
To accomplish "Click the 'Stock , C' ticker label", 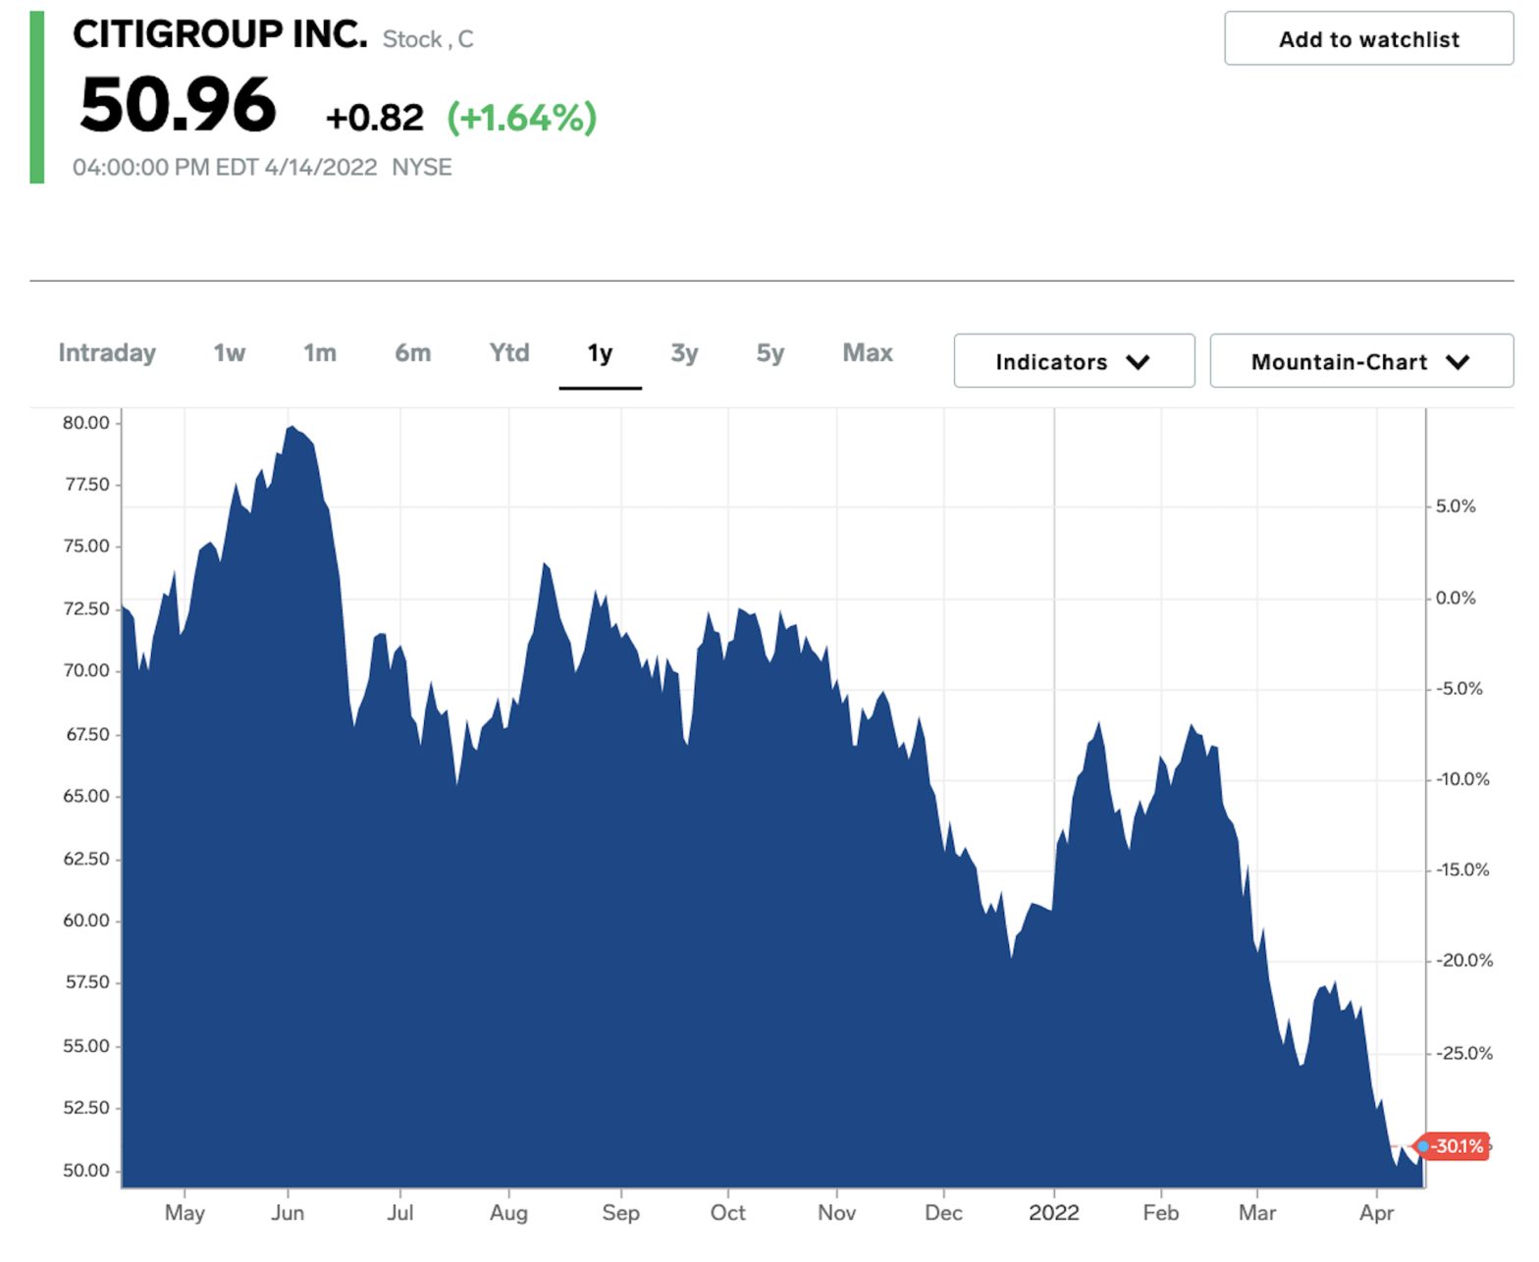I will 428,39.
